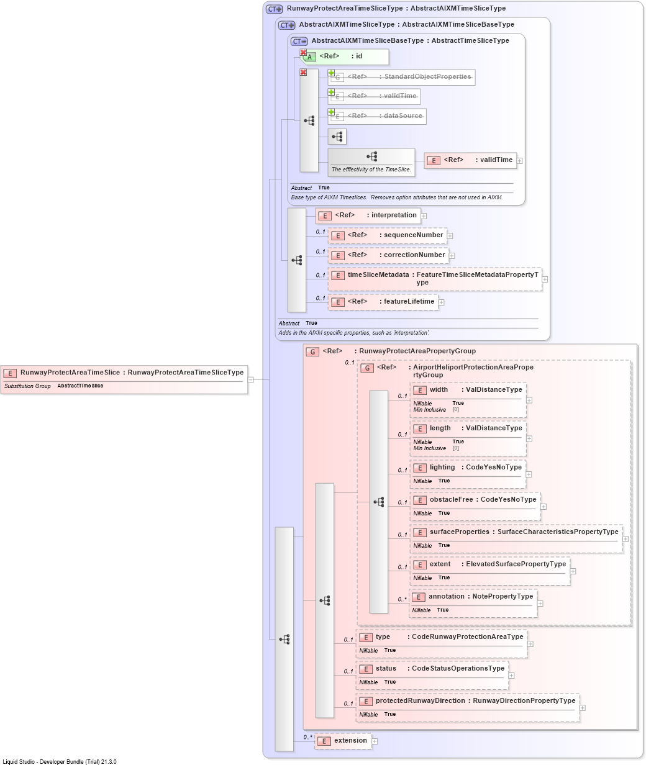Expand the length element node

point(529,438)
